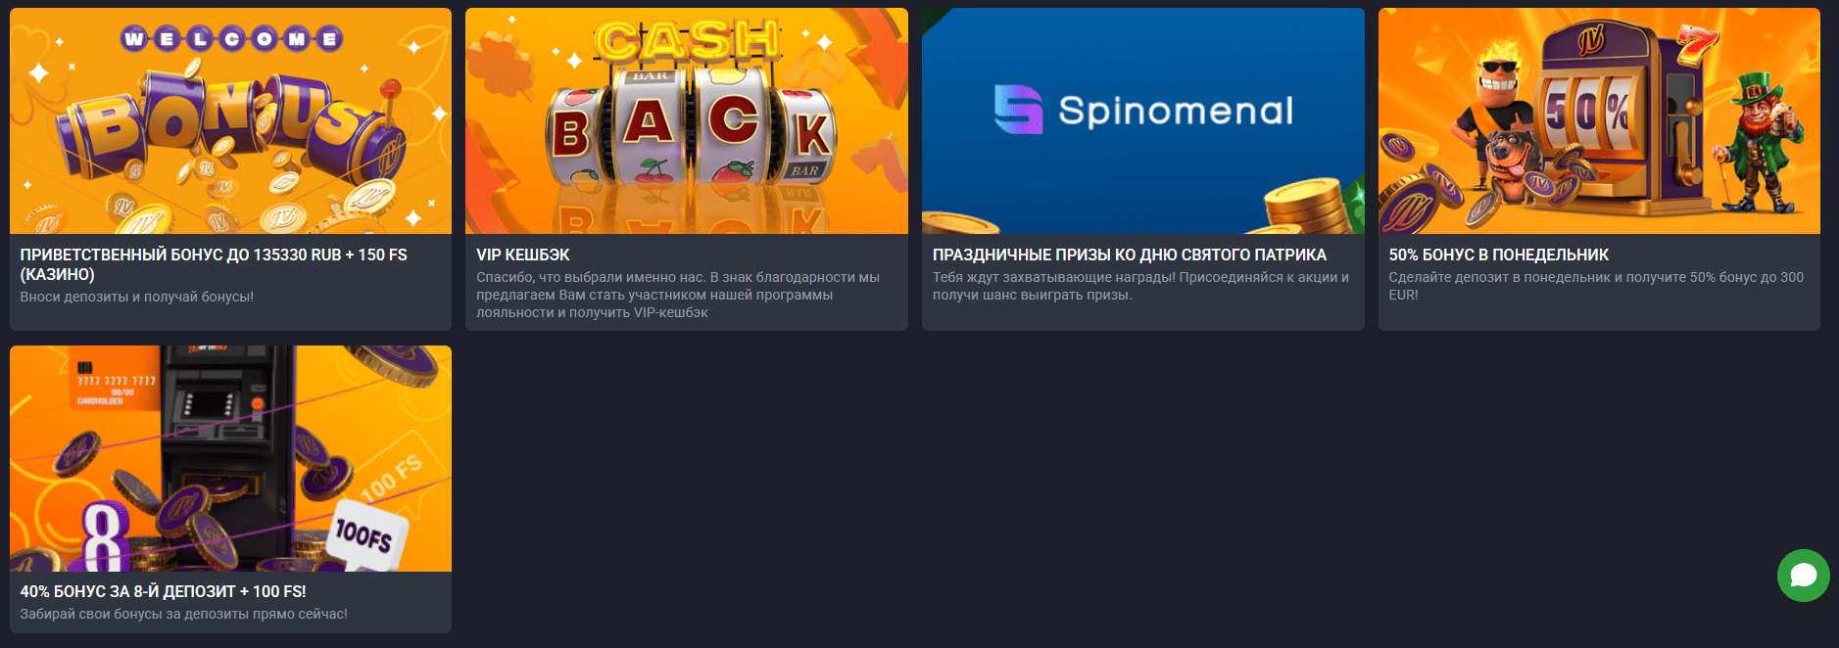Click the WELCOME purple letter circles
The width and height of the screenshot is (1839, 648).
(x=231, y=39)
